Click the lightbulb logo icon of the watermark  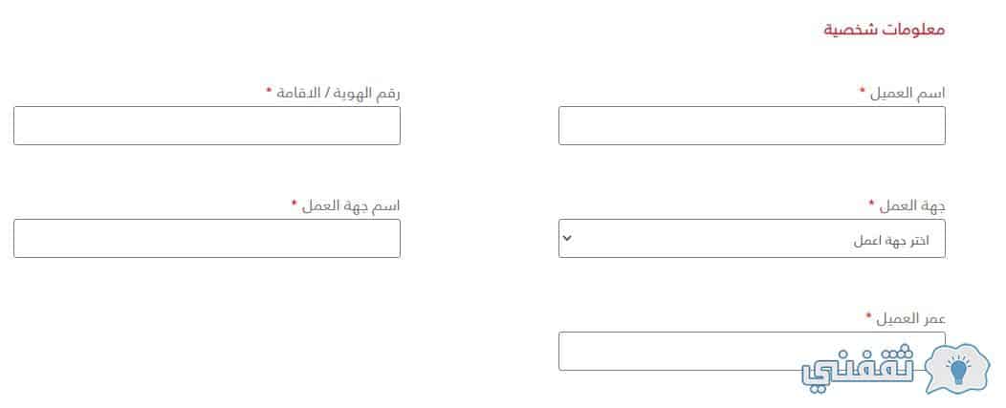(x=957, y=368)
